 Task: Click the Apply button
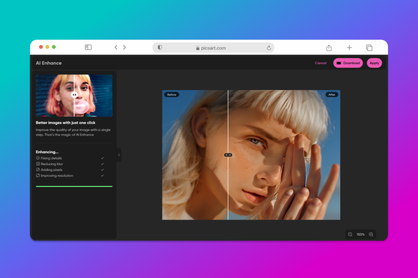tap(374, 63)
